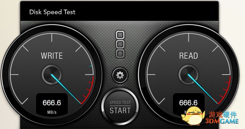Select the read speed 666.6 readout
Viewport: 245px width, 129px height.
coord(188,103)
